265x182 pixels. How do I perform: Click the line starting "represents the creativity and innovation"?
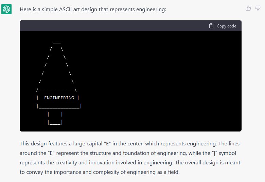point(130,163)
